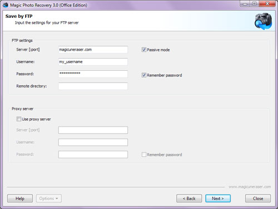
Task: Click the 'Proxy server' group label
Action: pos(22,109)
